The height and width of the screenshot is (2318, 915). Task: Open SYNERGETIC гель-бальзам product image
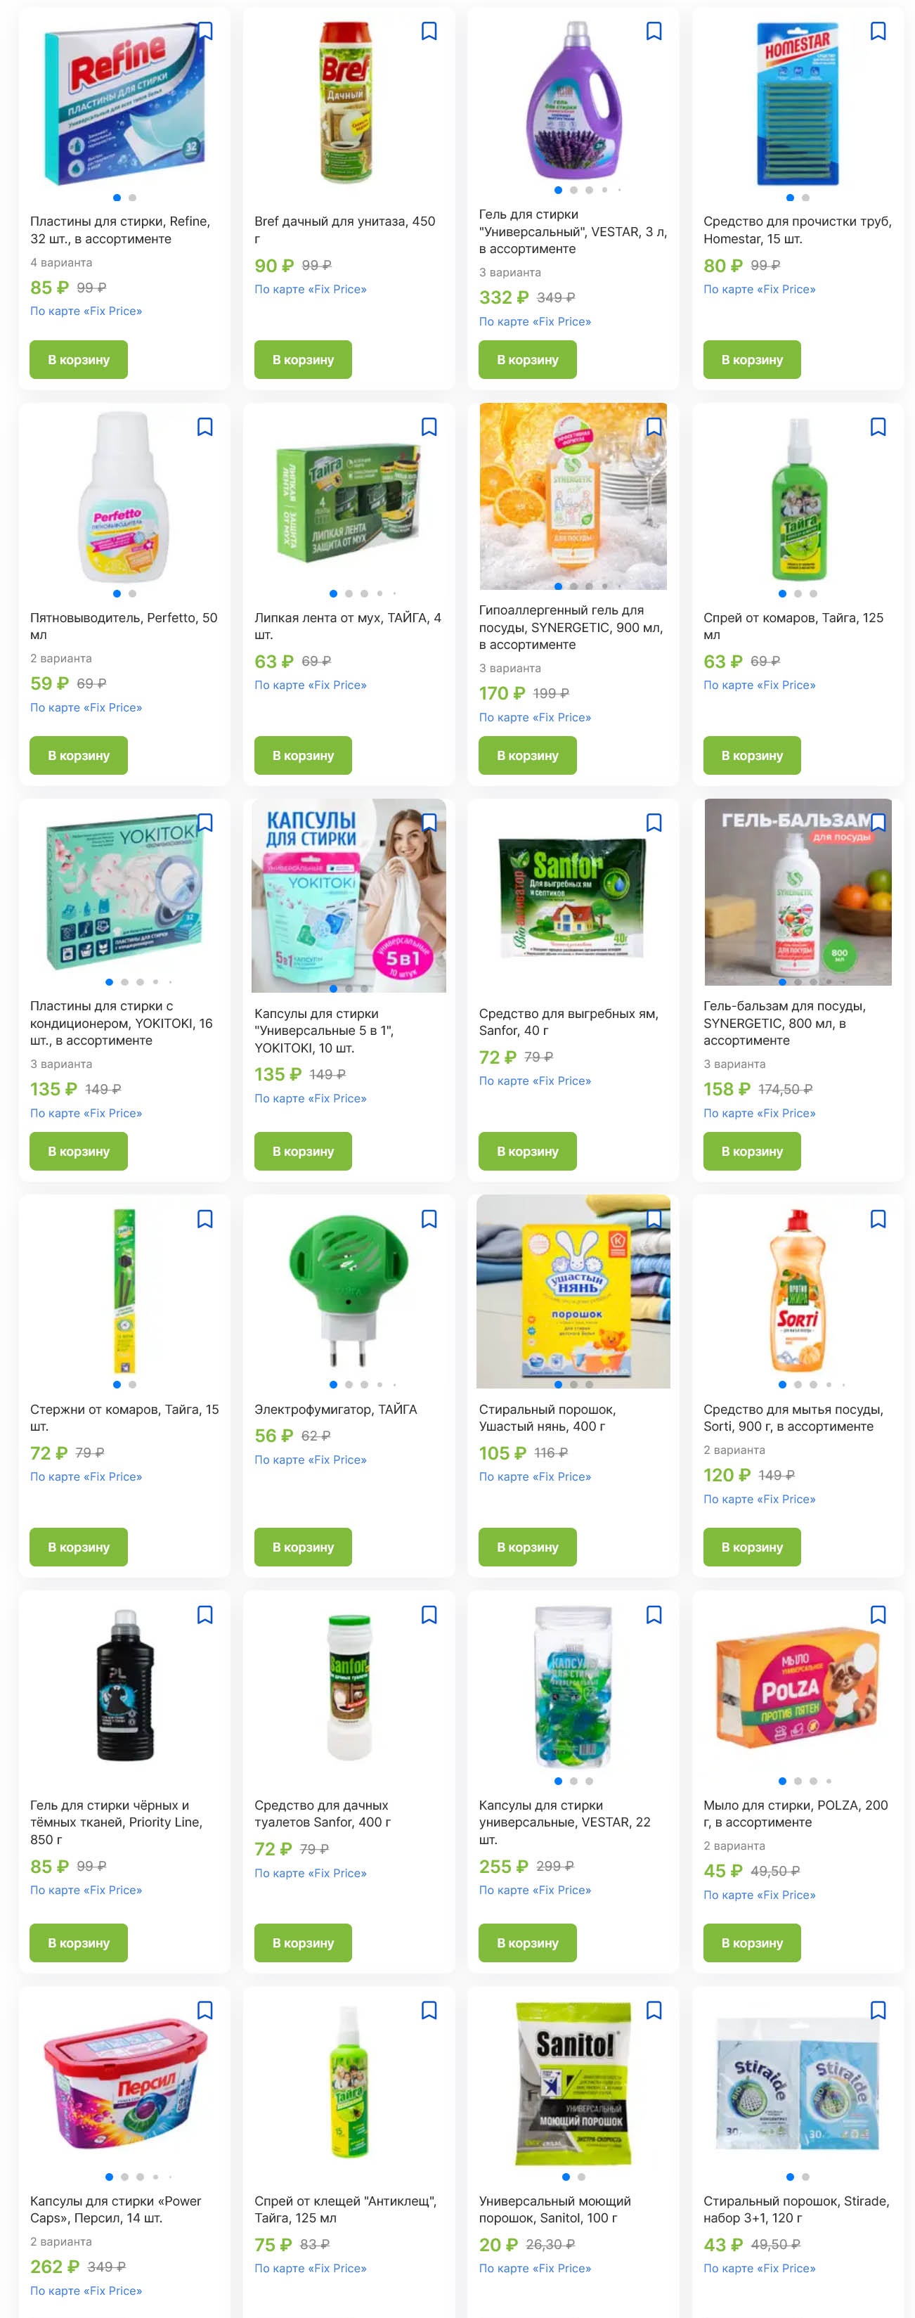pyautogui.click(x=797, y=891)
